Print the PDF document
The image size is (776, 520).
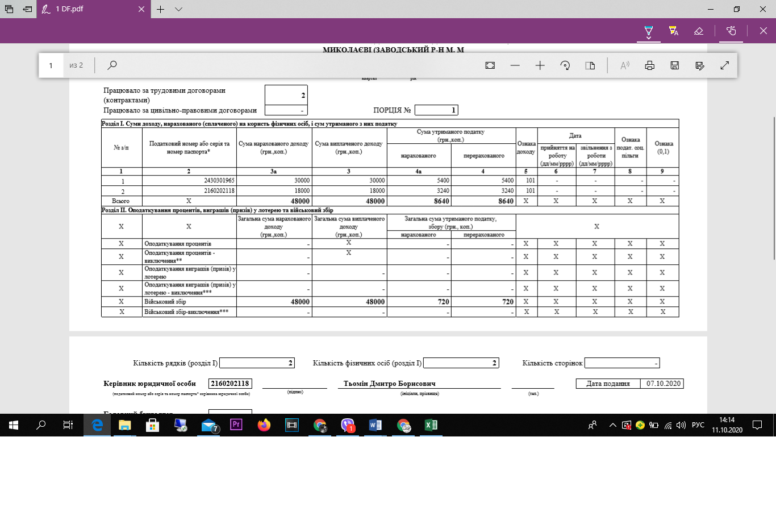click(x=650, y=65)
